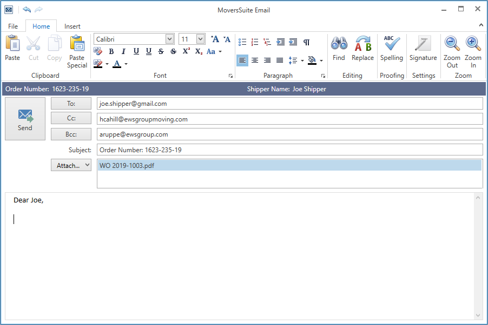Expand the font size dropdown
488x325 pixels.
click(200, 39)
